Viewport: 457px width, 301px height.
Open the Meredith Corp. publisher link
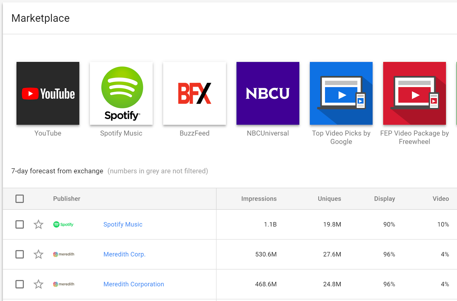click(x=125, y=254)
